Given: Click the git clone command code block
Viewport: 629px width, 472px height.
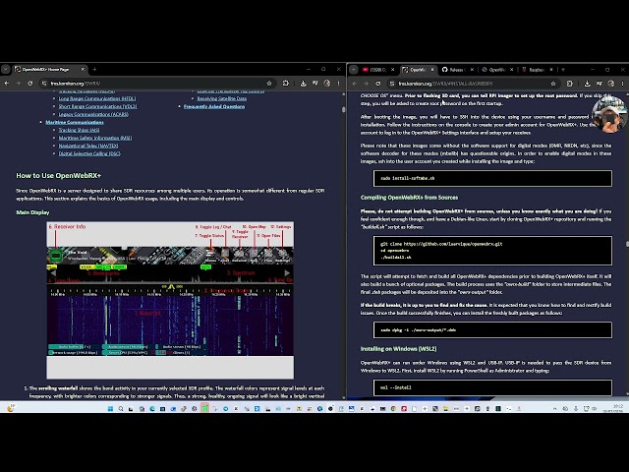Looking at the screenshot, I should point(492,251).
